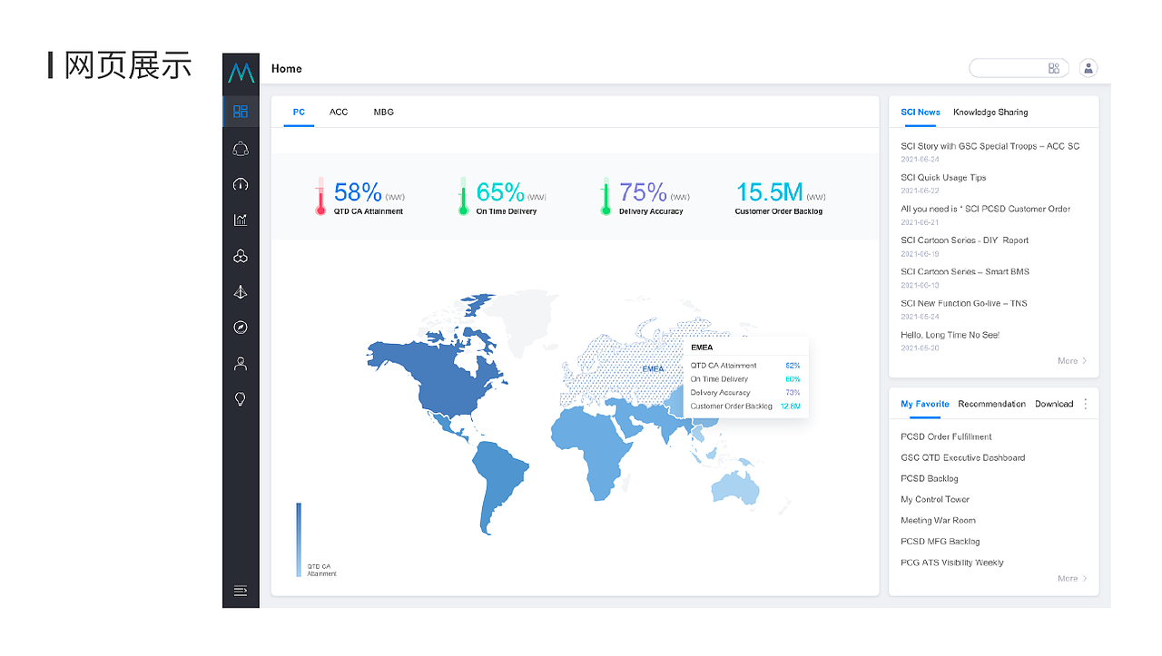Expand More arrow under SCI News
The image size is (1162, 656).
point(1072,361)
